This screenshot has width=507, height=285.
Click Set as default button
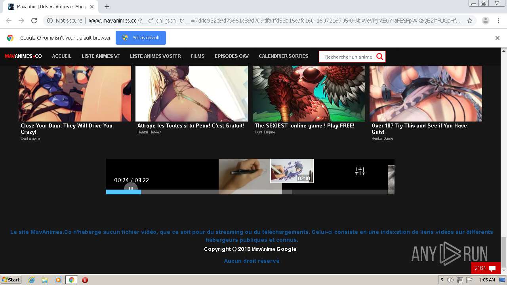point(141,38)
